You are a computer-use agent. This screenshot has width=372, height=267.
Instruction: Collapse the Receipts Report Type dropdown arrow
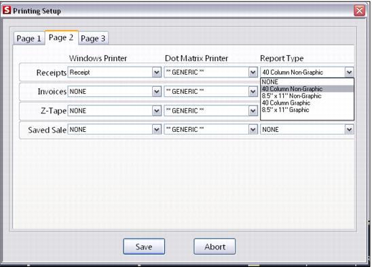coord(349,72)
